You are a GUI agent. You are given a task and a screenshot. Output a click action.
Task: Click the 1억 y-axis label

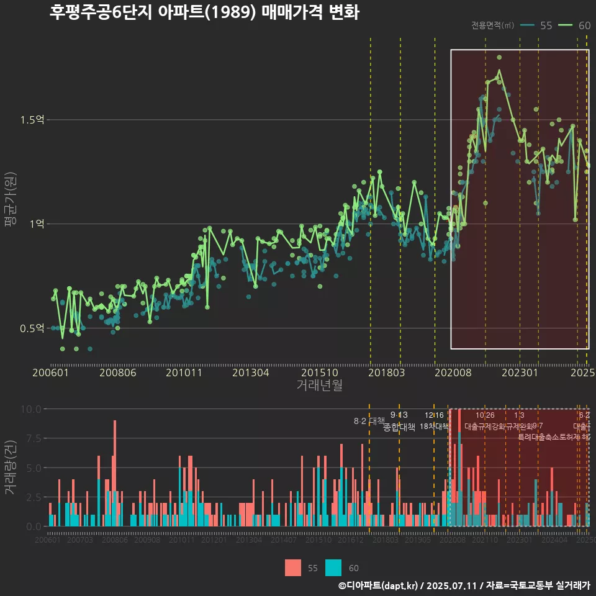pyautogui.click(x=37, y=224)
